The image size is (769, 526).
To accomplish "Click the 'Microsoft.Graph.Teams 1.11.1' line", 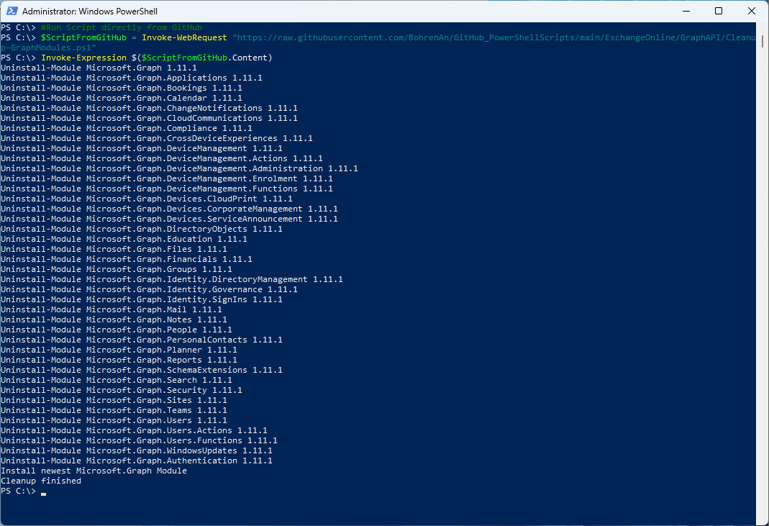I will pos(114,410).
